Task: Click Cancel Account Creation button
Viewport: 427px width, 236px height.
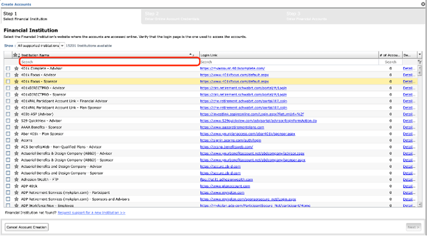Action: click(x=27, y=227)
